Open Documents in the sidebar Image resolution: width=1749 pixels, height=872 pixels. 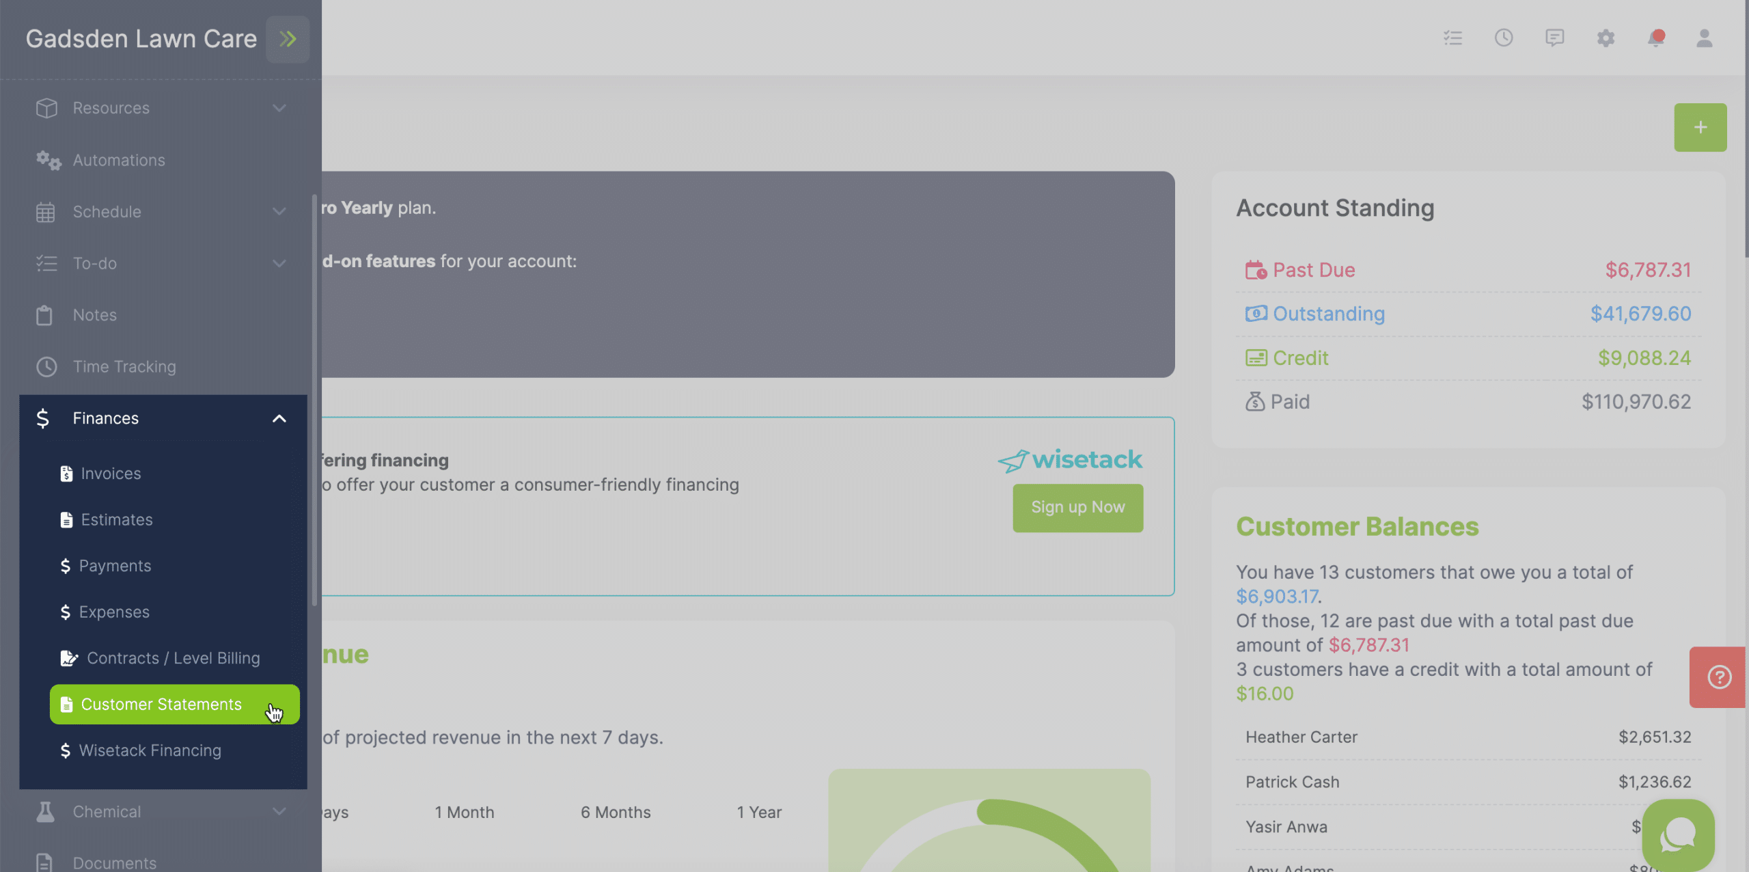coord(115,863)
